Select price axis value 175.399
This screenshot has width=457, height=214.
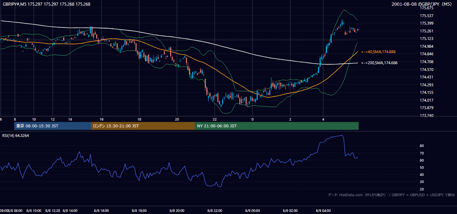pyautogui.click(x=427, y=23)
